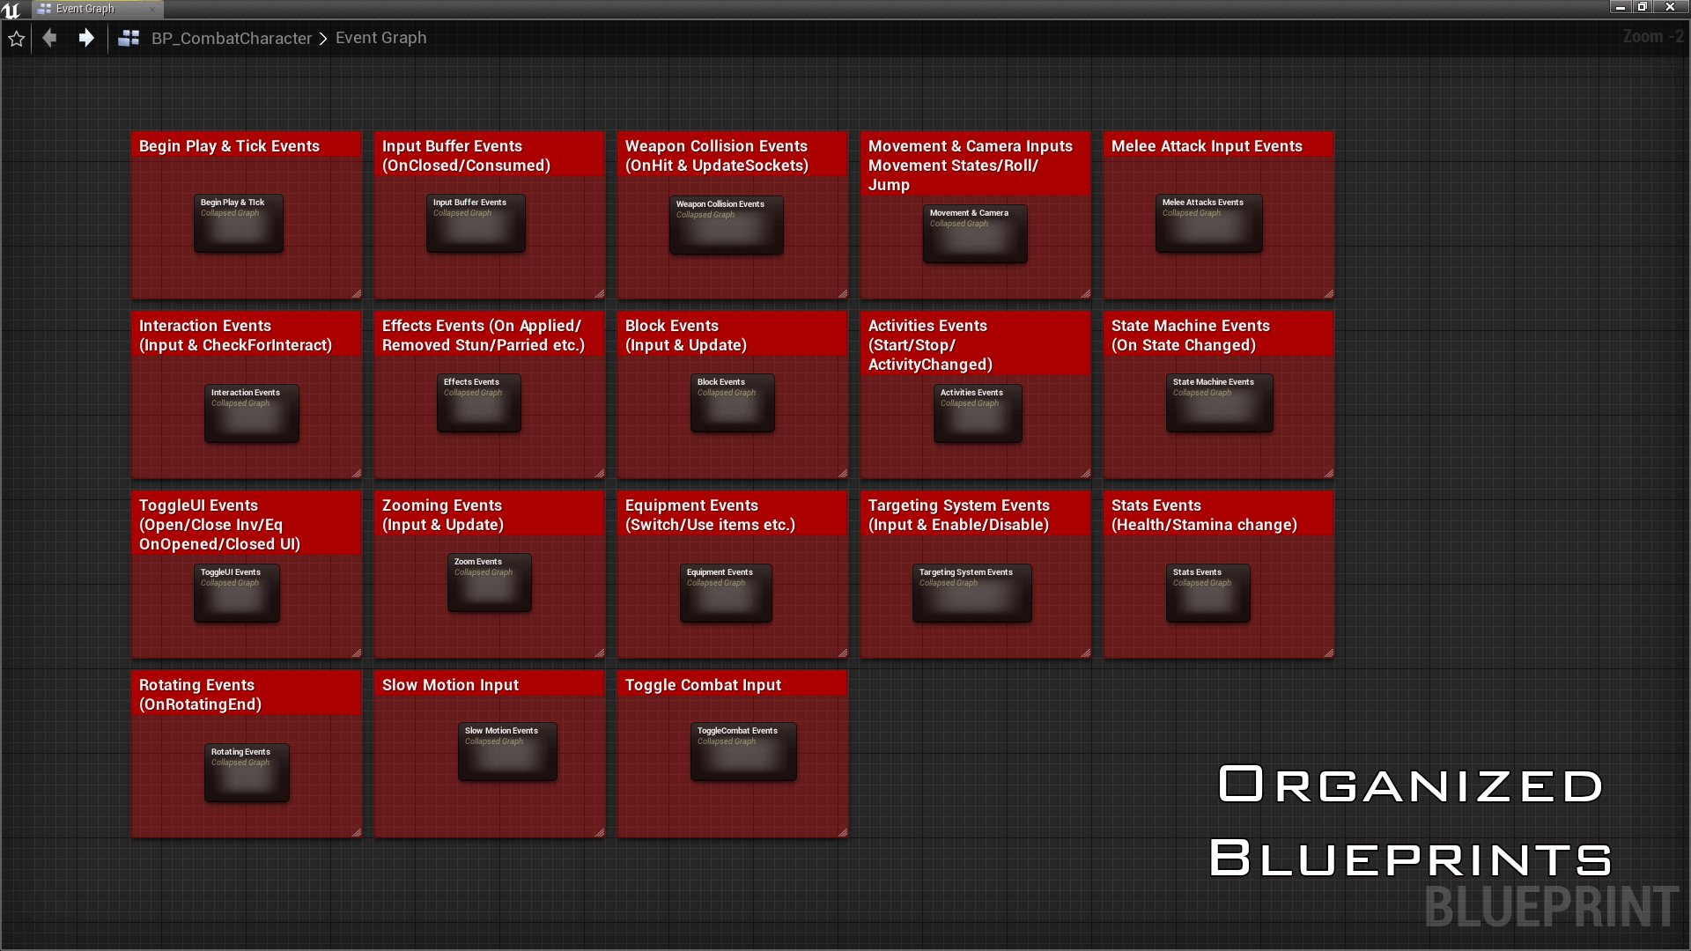This screenshot has width=1691, height=951.
Task: Toggle the bookmark star in the toolbar
Action: 16,38
